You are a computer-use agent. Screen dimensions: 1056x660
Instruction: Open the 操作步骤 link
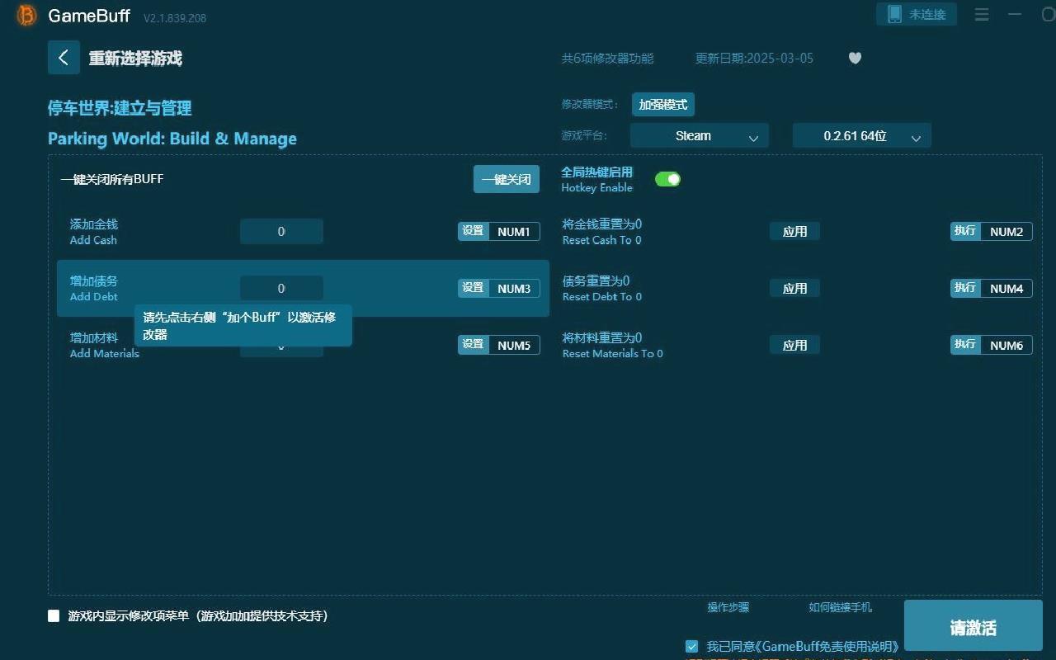[728, 607]
